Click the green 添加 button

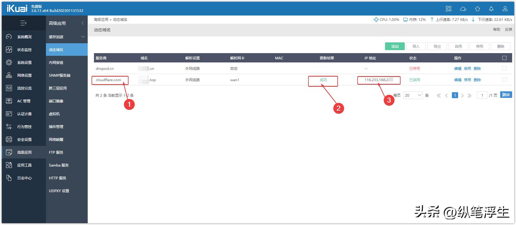pos(395,46)
